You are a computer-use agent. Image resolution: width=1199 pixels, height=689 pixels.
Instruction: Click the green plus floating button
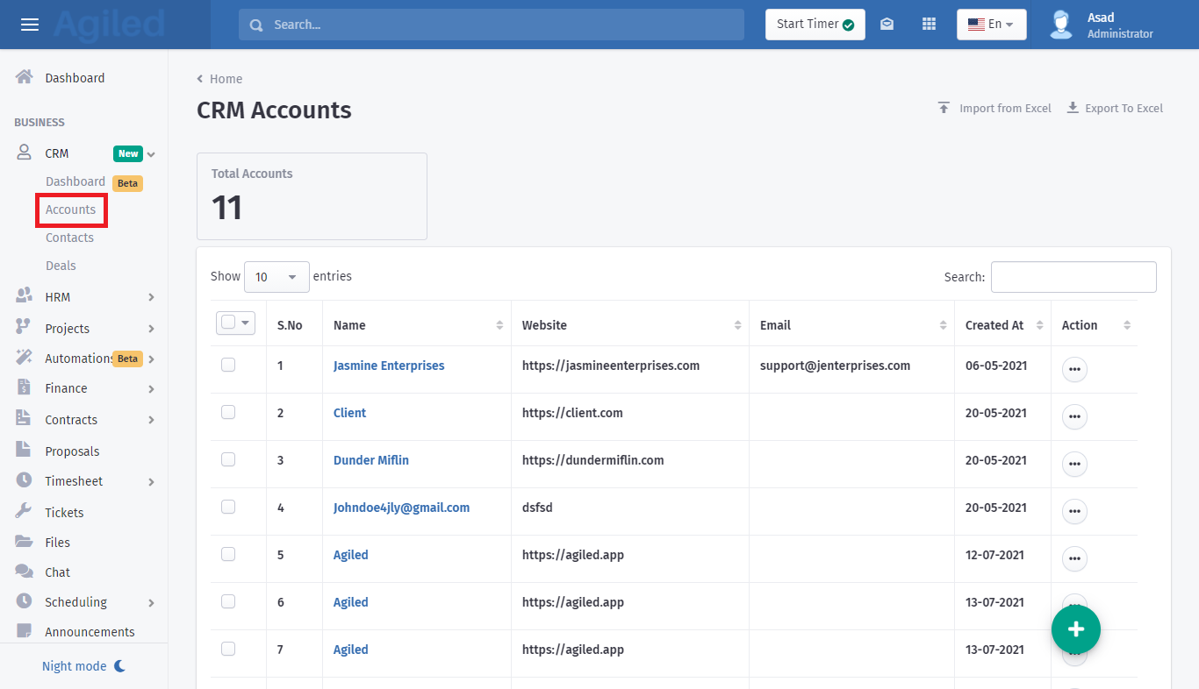click(x=1075, y=629)
